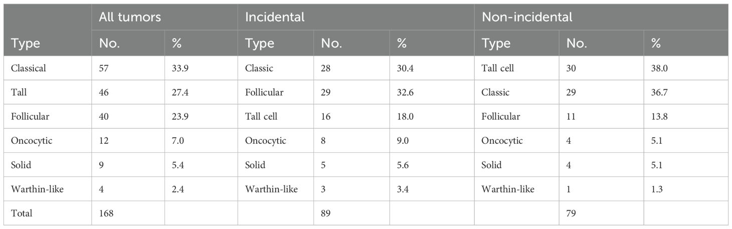Click the All tumors column header
This screenshot has width=732, height=229.
click(x=129, y=17)
